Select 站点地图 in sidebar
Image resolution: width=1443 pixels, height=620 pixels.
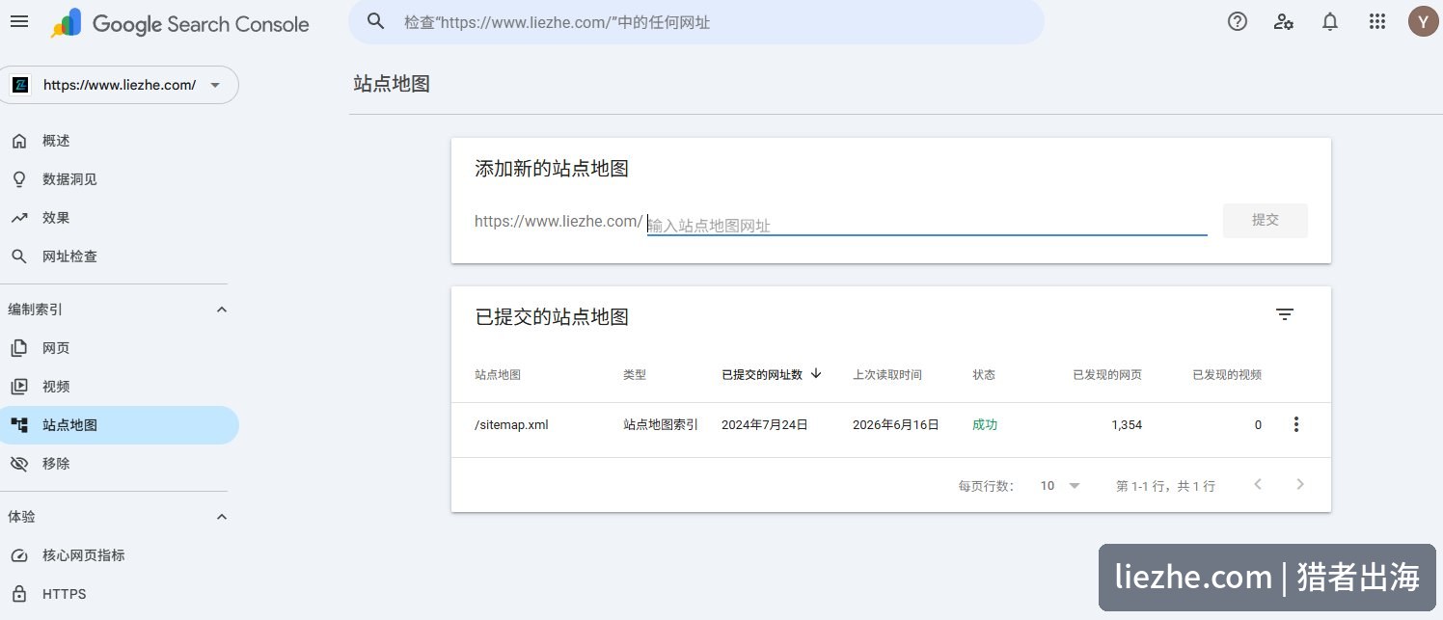120,425
